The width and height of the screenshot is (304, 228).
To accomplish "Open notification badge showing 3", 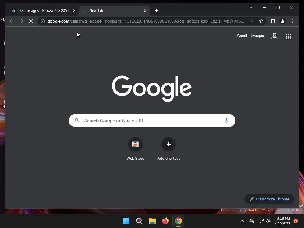I will point(296,221).
